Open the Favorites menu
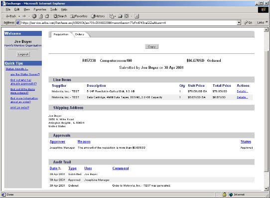This screenshot has height=198, width=270. (x=40, y=9)
